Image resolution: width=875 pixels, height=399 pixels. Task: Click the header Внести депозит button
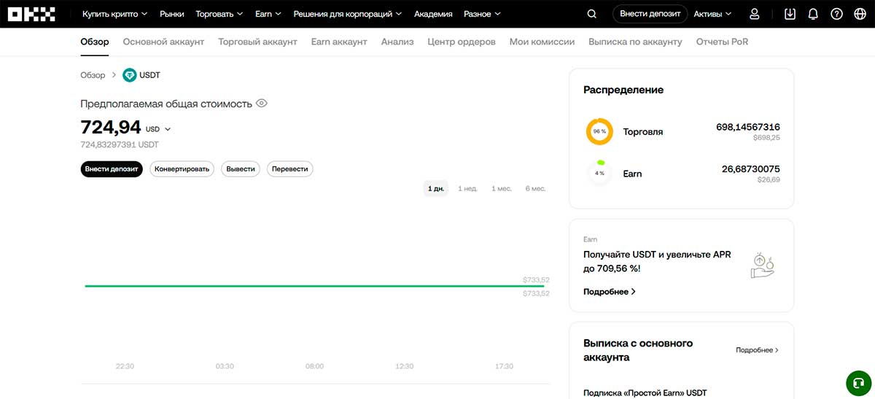[650, 14]
